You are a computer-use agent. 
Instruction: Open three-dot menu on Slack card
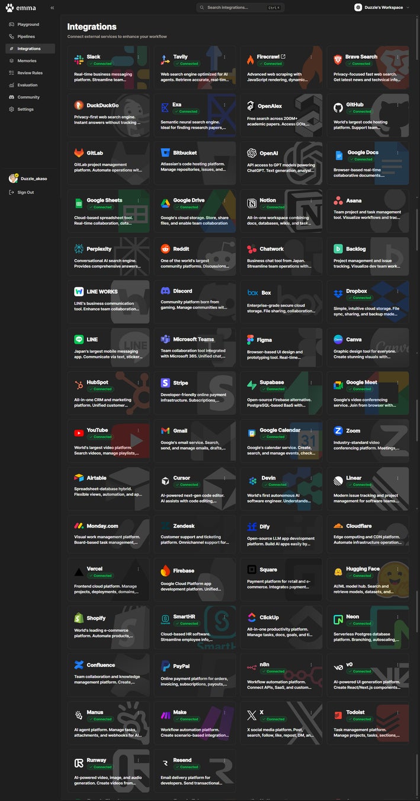138,58
